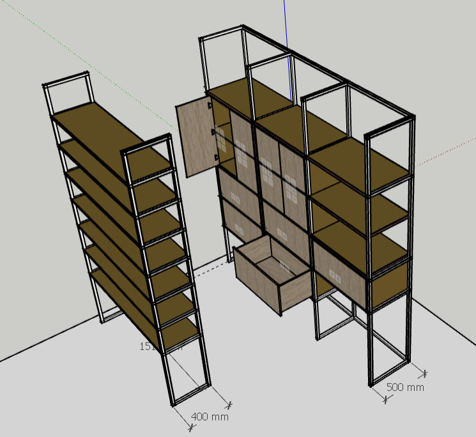Click the 500 mm dimension label
This screenshot has height=437, width=476.
(x=405, y=387)
